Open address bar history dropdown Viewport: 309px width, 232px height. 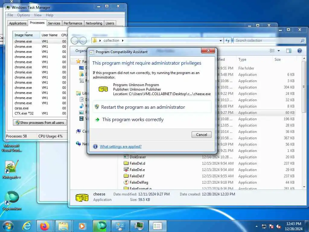221,41
